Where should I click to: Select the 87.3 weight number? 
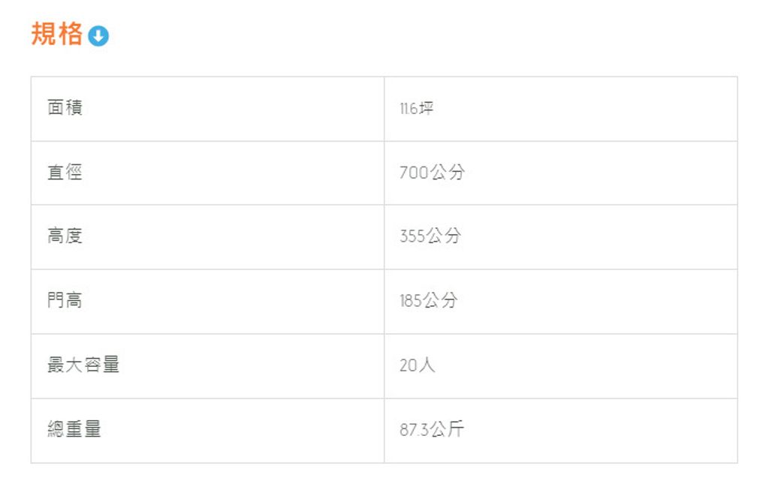point(414,431)
